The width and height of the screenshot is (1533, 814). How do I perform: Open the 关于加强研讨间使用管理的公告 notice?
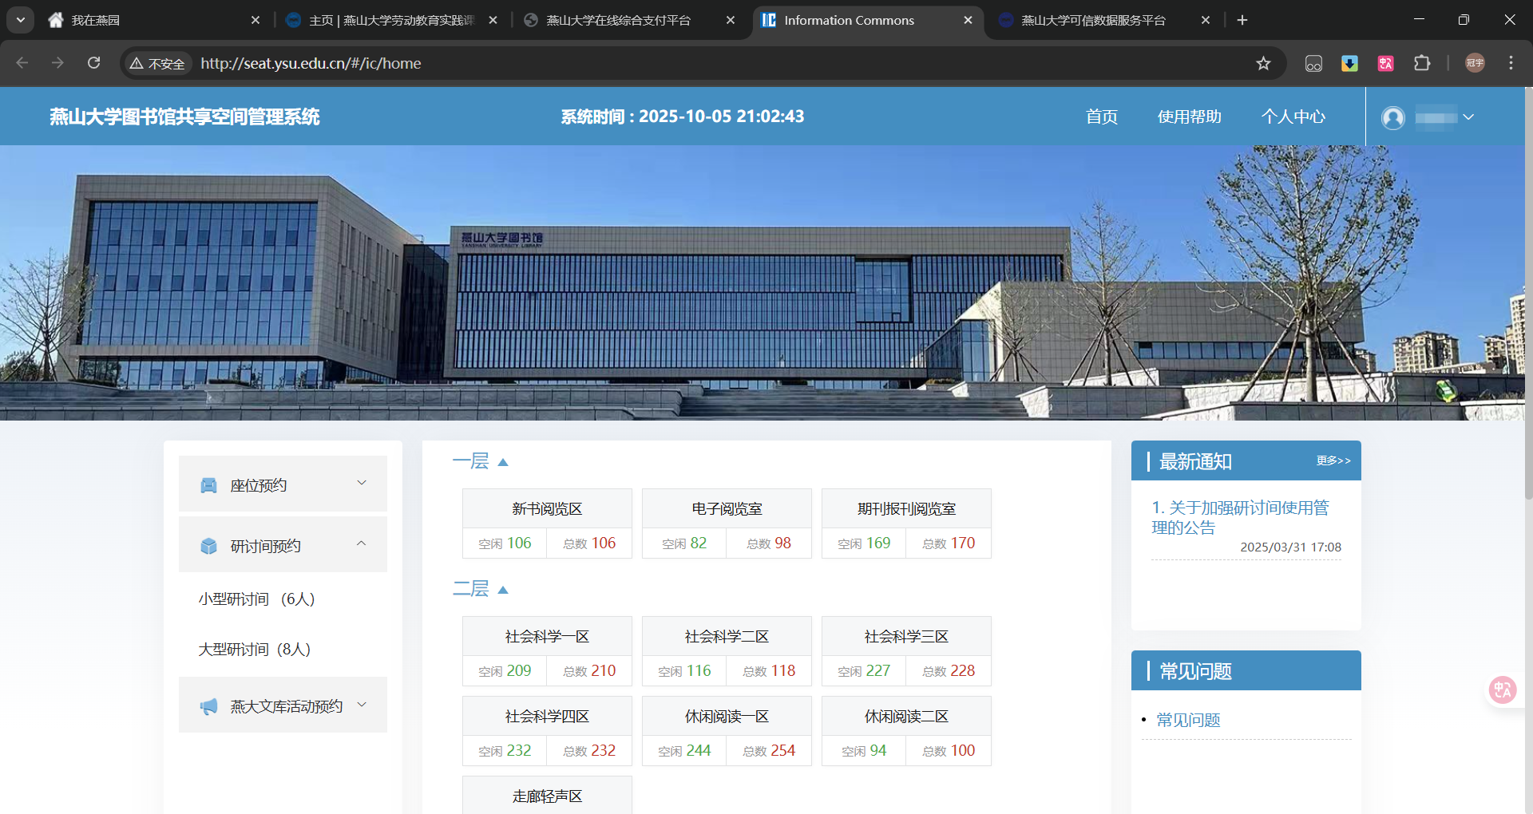[x=1239, y=517]
